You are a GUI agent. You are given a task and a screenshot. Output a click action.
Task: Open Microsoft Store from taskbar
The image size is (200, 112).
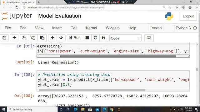click(90, 109)
